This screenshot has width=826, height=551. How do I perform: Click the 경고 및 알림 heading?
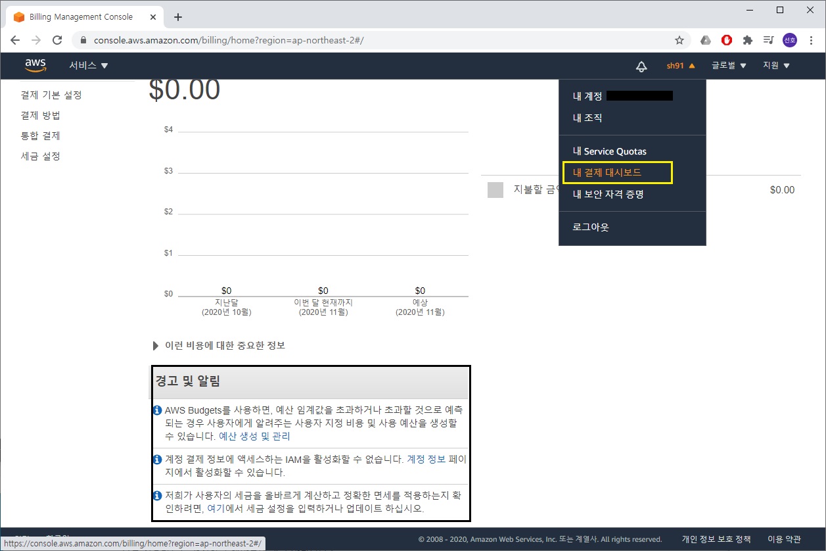click(188, 381)
